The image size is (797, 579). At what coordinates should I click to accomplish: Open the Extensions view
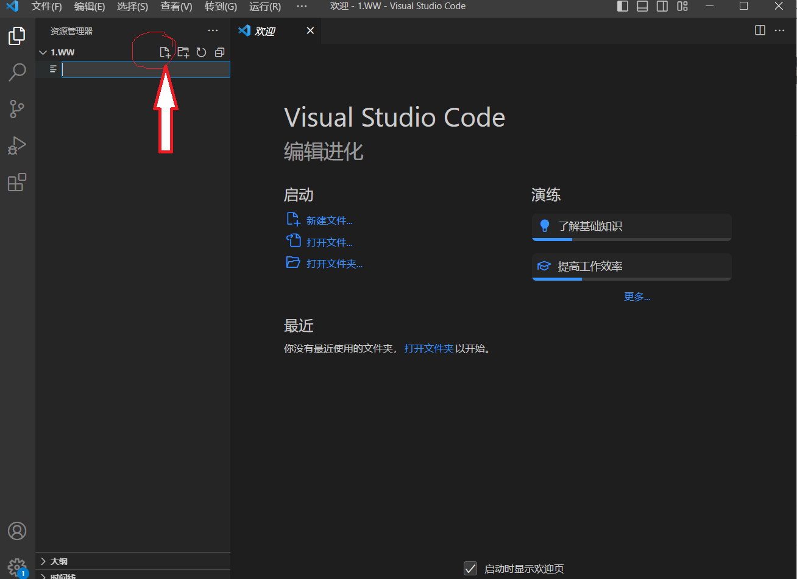tap(17, 182)
